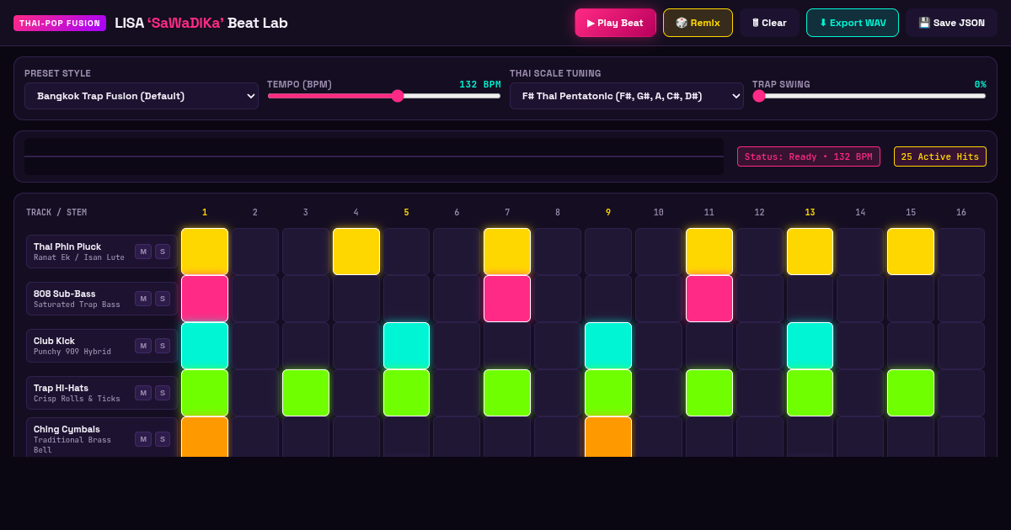Image resolution: width=1011 pixels, height=530 pixels.
Task: Solo the Thai Phin Pluck track
Action: point(163,252)
